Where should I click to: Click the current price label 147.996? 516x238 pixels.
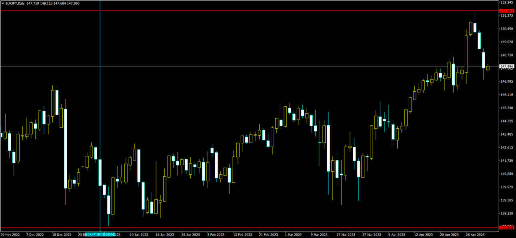click(507, 66)
